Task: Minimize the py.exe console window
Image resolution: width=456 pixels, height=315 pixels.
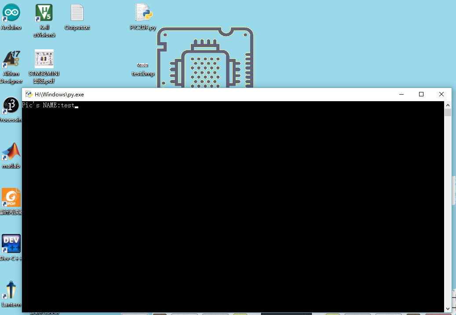Action: click(x=401, y=94)
